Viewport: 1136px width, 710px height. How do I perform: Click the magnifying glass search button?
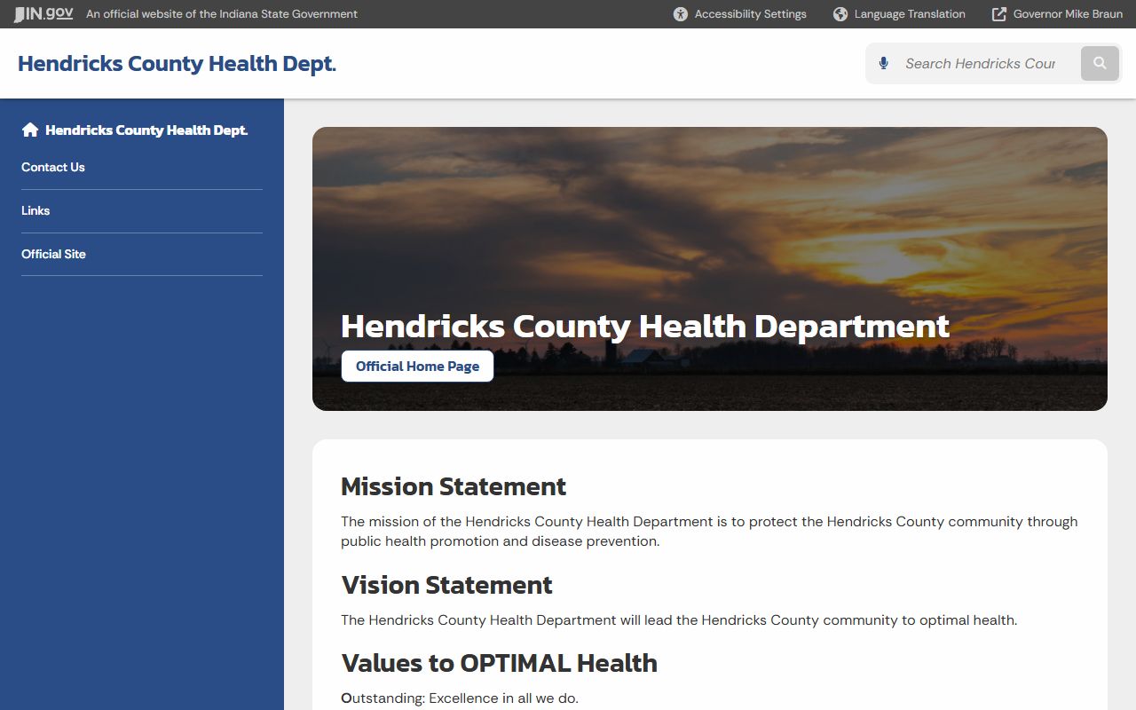(x=1100, y=64)
